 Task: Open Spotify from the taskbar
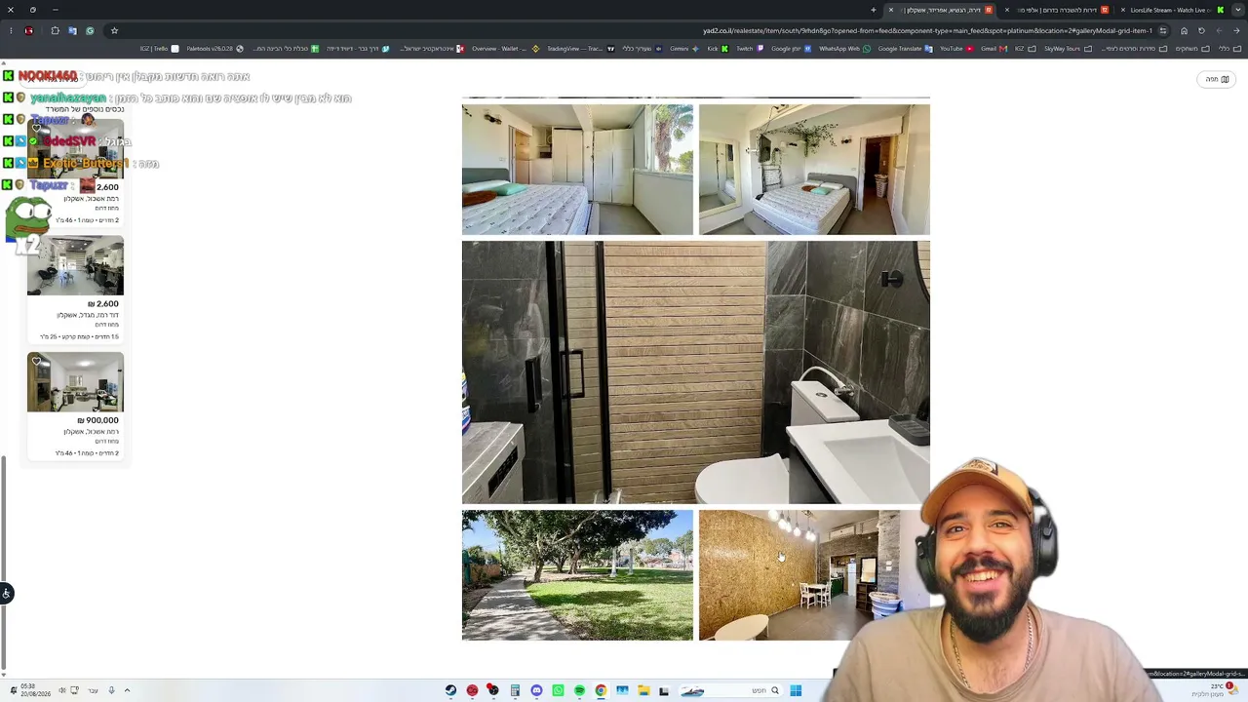[579, 690]
